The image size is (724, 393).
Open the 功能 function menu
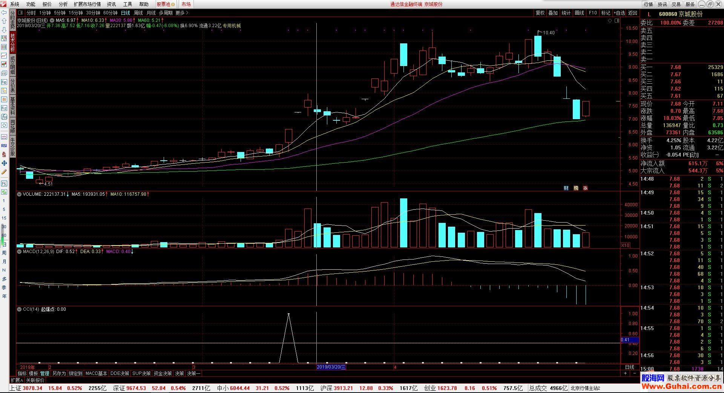tap(31, 5)
